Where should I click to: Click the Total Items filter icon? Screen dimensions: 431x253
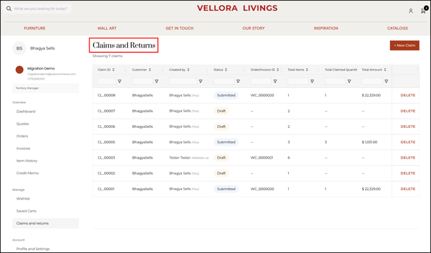(312, 81)
